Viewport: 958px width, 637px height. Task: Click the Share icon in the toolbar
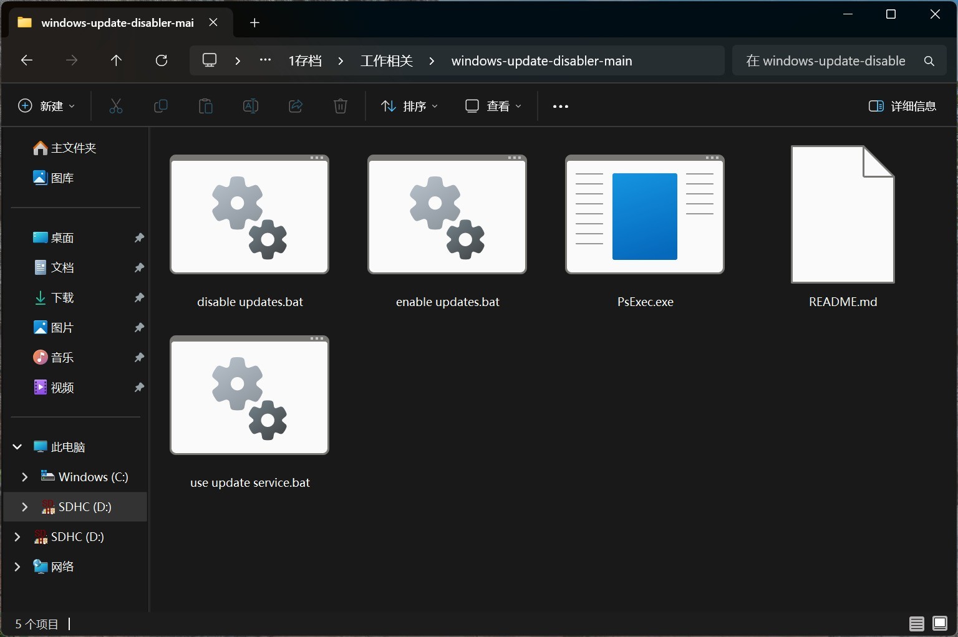[x=296, y=106]
